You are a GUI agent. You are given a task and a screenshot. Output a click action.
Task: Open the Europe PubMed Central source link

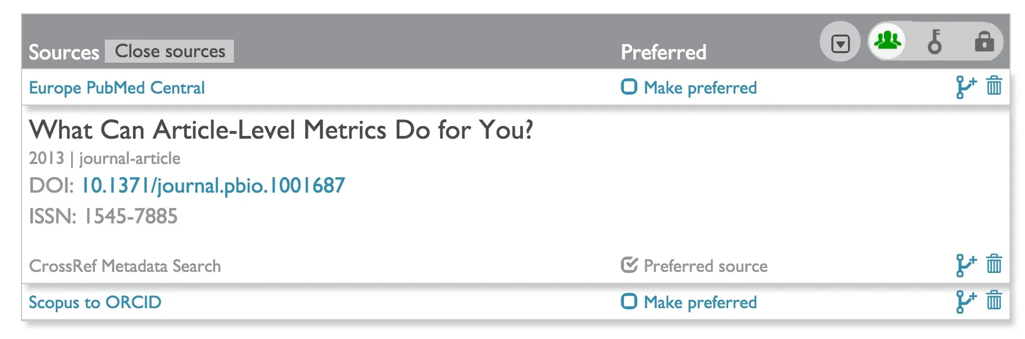[116, 87]
